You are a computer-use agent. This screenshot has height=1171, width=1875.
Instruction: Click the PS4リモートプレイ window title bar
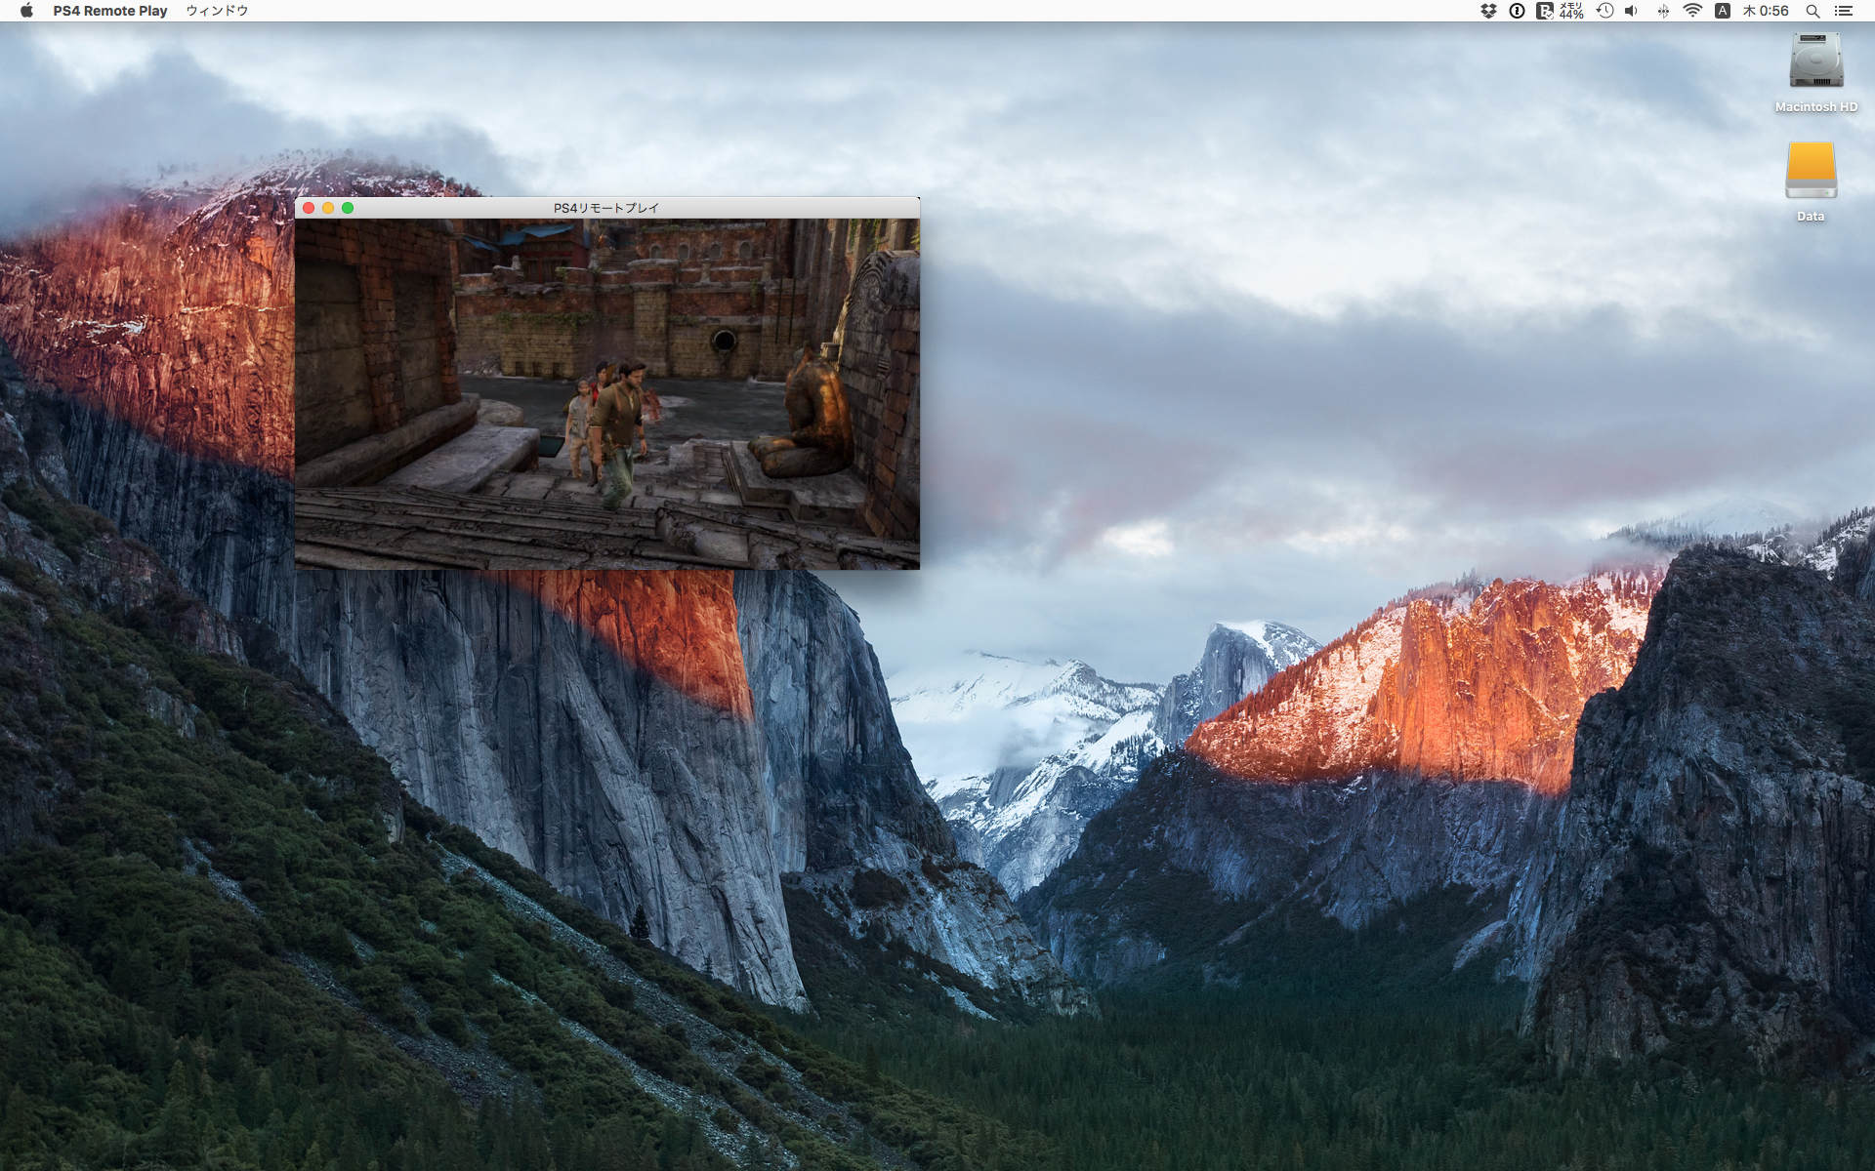[605, 208]
